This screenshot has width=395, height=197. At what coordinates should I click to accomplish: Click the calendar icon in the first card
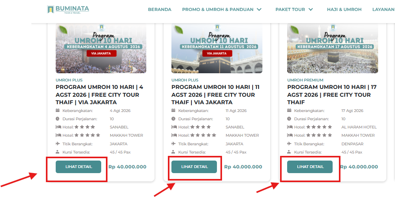pyautogui.click(x=58, y=110)
